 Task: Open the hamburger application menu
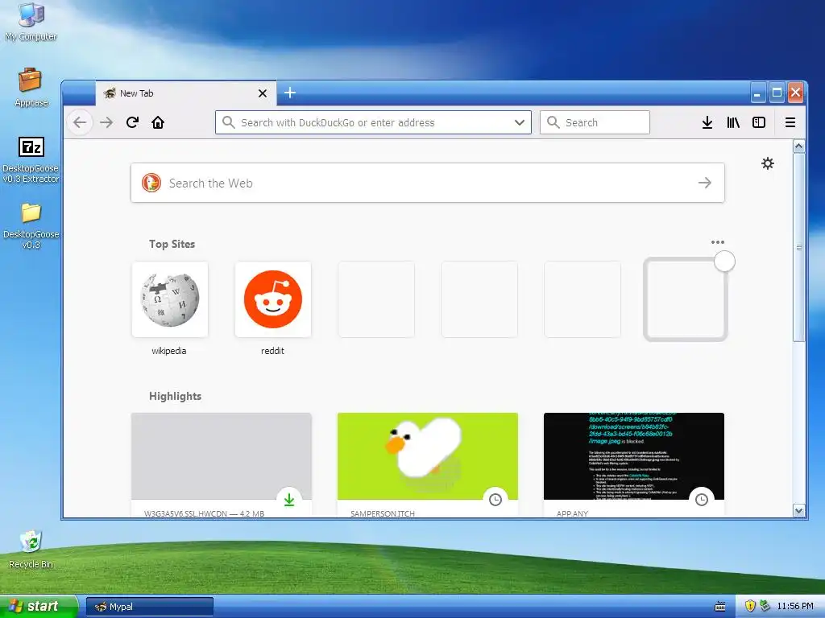[x=790, y=122]
